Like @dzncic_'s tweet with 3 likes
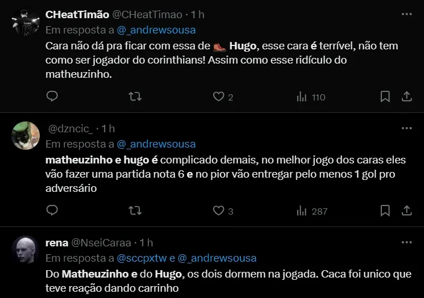 (219, 211)
